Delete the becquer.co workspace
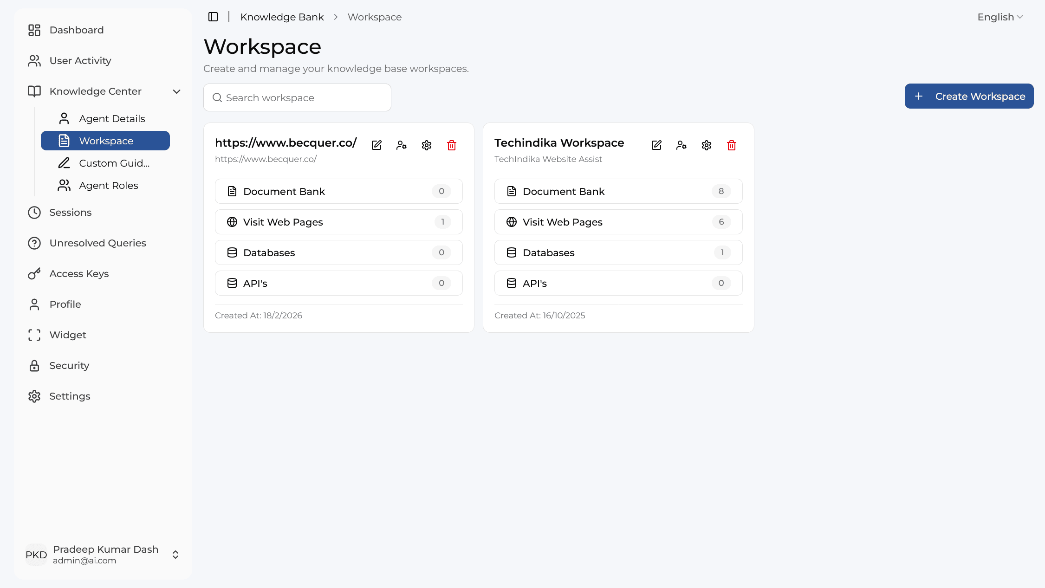 click(452, 145)
